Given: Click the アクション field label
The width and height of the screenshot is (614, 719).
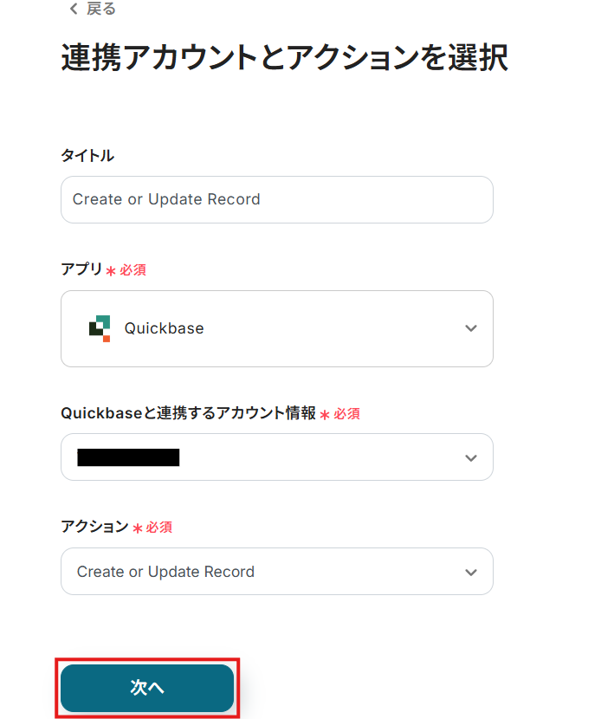Looking at the screenshot, I should (94, 527).
